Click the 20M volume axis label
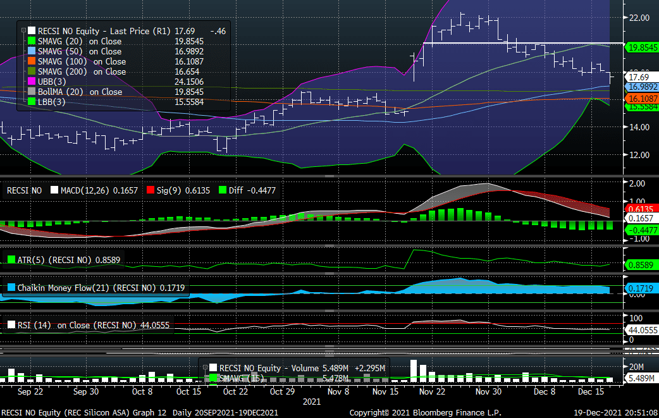 [636, 367]
